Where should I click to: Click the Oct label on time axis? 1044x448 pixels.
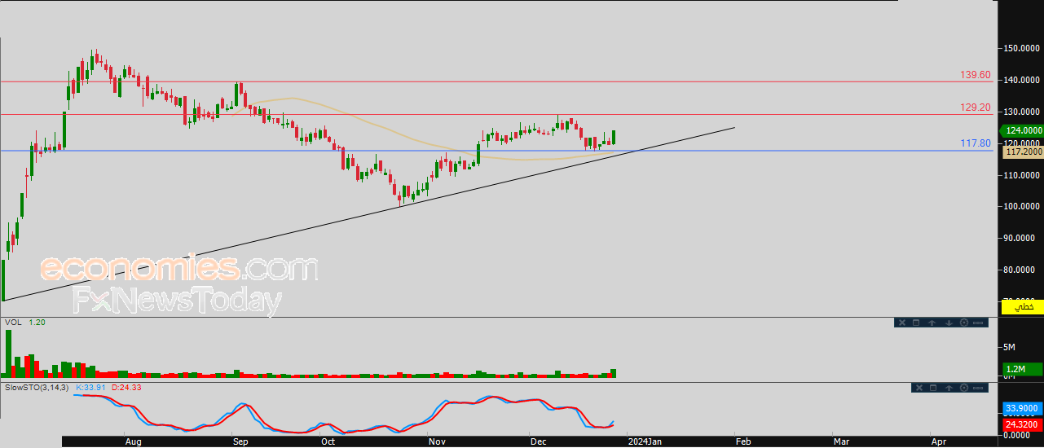pos(328,441)
